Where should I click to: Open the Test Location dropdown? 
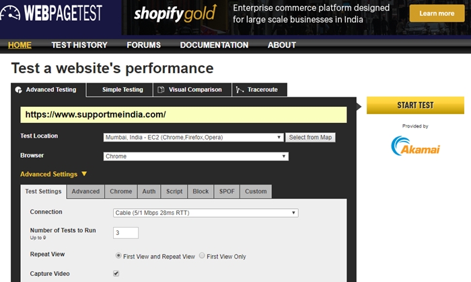tap(194, 137)
